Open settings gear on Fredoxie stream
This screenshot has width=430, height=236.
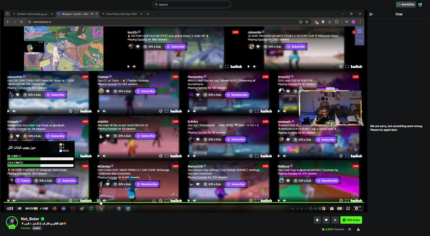pos(161,111)
